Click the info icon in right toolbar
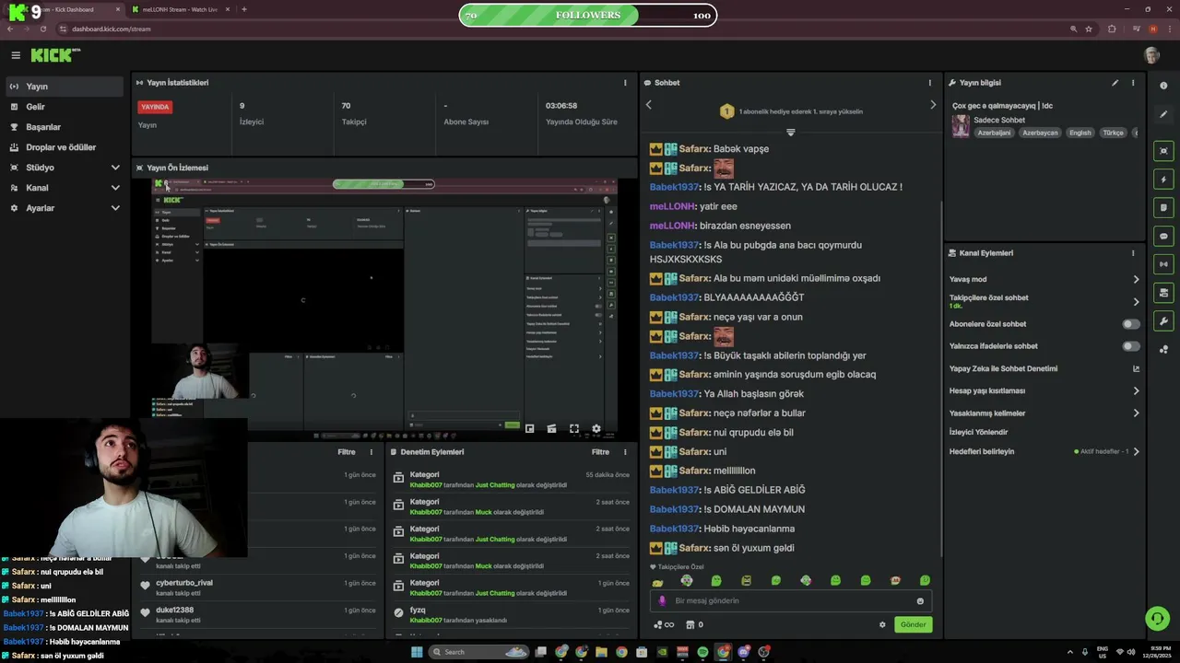This screenshot has width=1180, height=663. pos(1163,86)
